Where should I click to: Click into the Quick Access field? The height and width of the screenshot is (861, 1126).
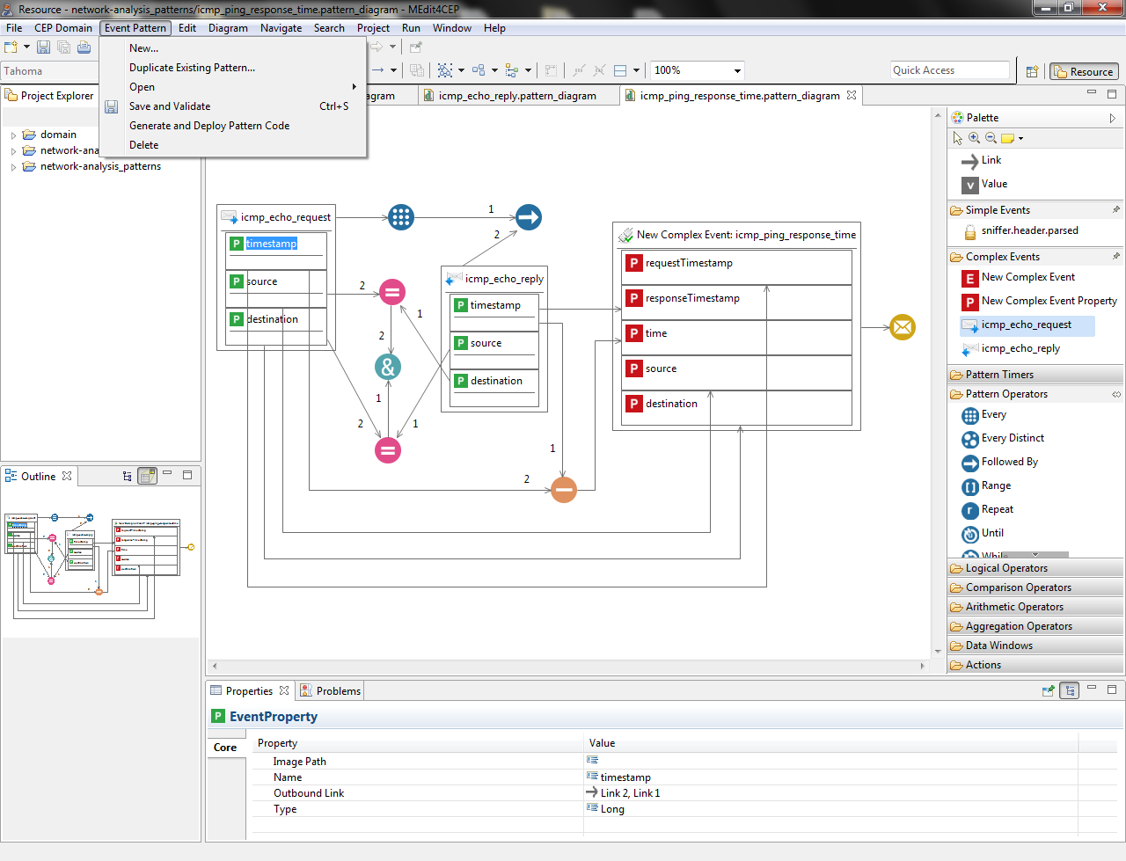click(949, 70)
